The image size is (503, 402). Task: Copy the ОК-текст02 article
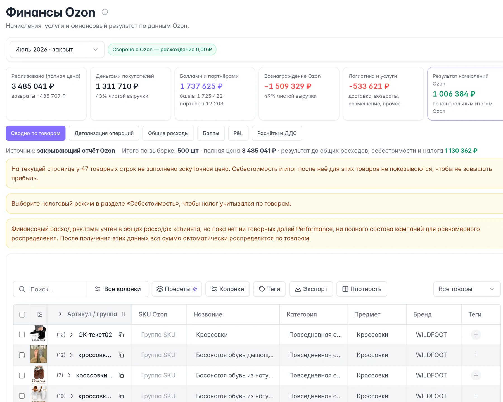[121, 335]
